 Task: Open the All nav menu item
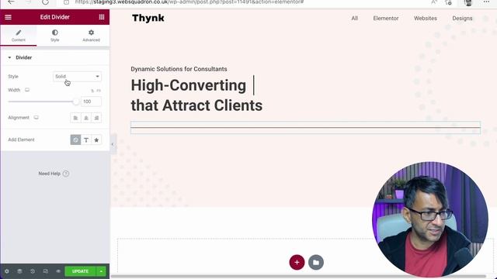click(x=354, y=19)
